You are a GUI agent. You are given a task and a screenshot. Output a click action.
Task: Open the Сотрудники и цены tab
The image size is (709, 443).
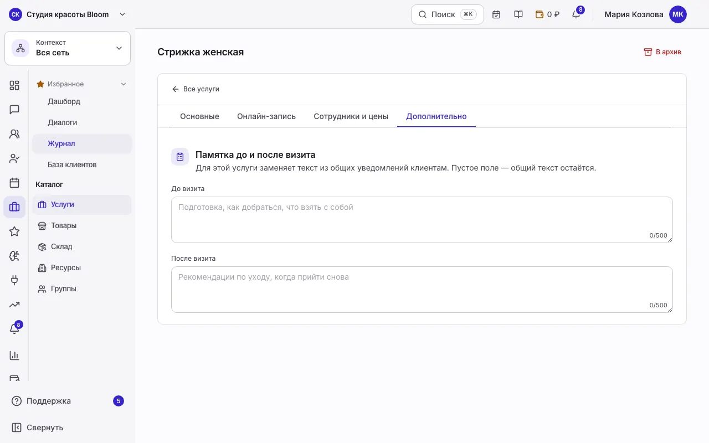[x=351, y=116]
